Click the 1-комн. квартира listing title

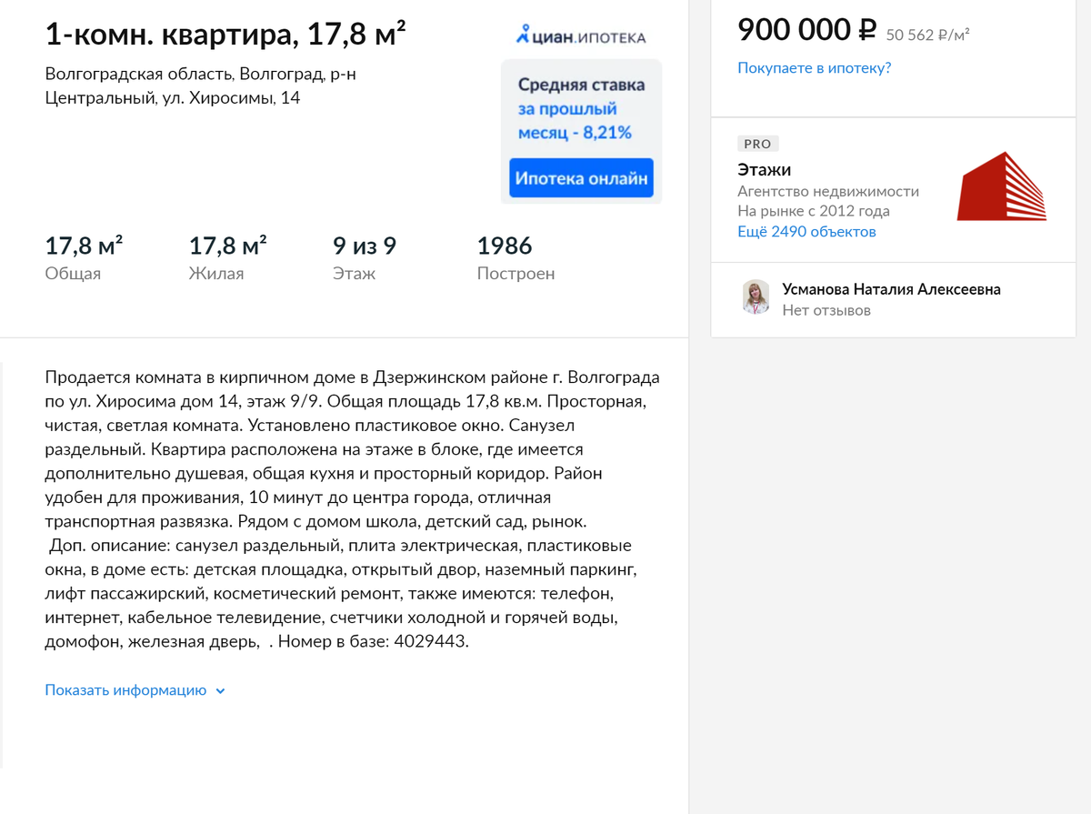pyautogui.click(x=225, y=35)
